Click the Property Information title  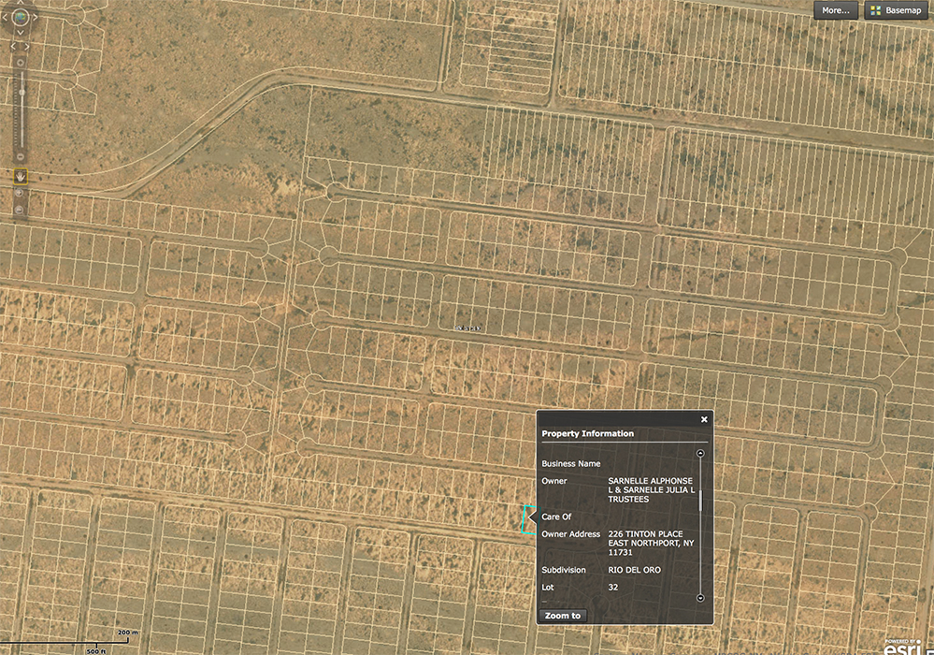(x=587, y=433)
